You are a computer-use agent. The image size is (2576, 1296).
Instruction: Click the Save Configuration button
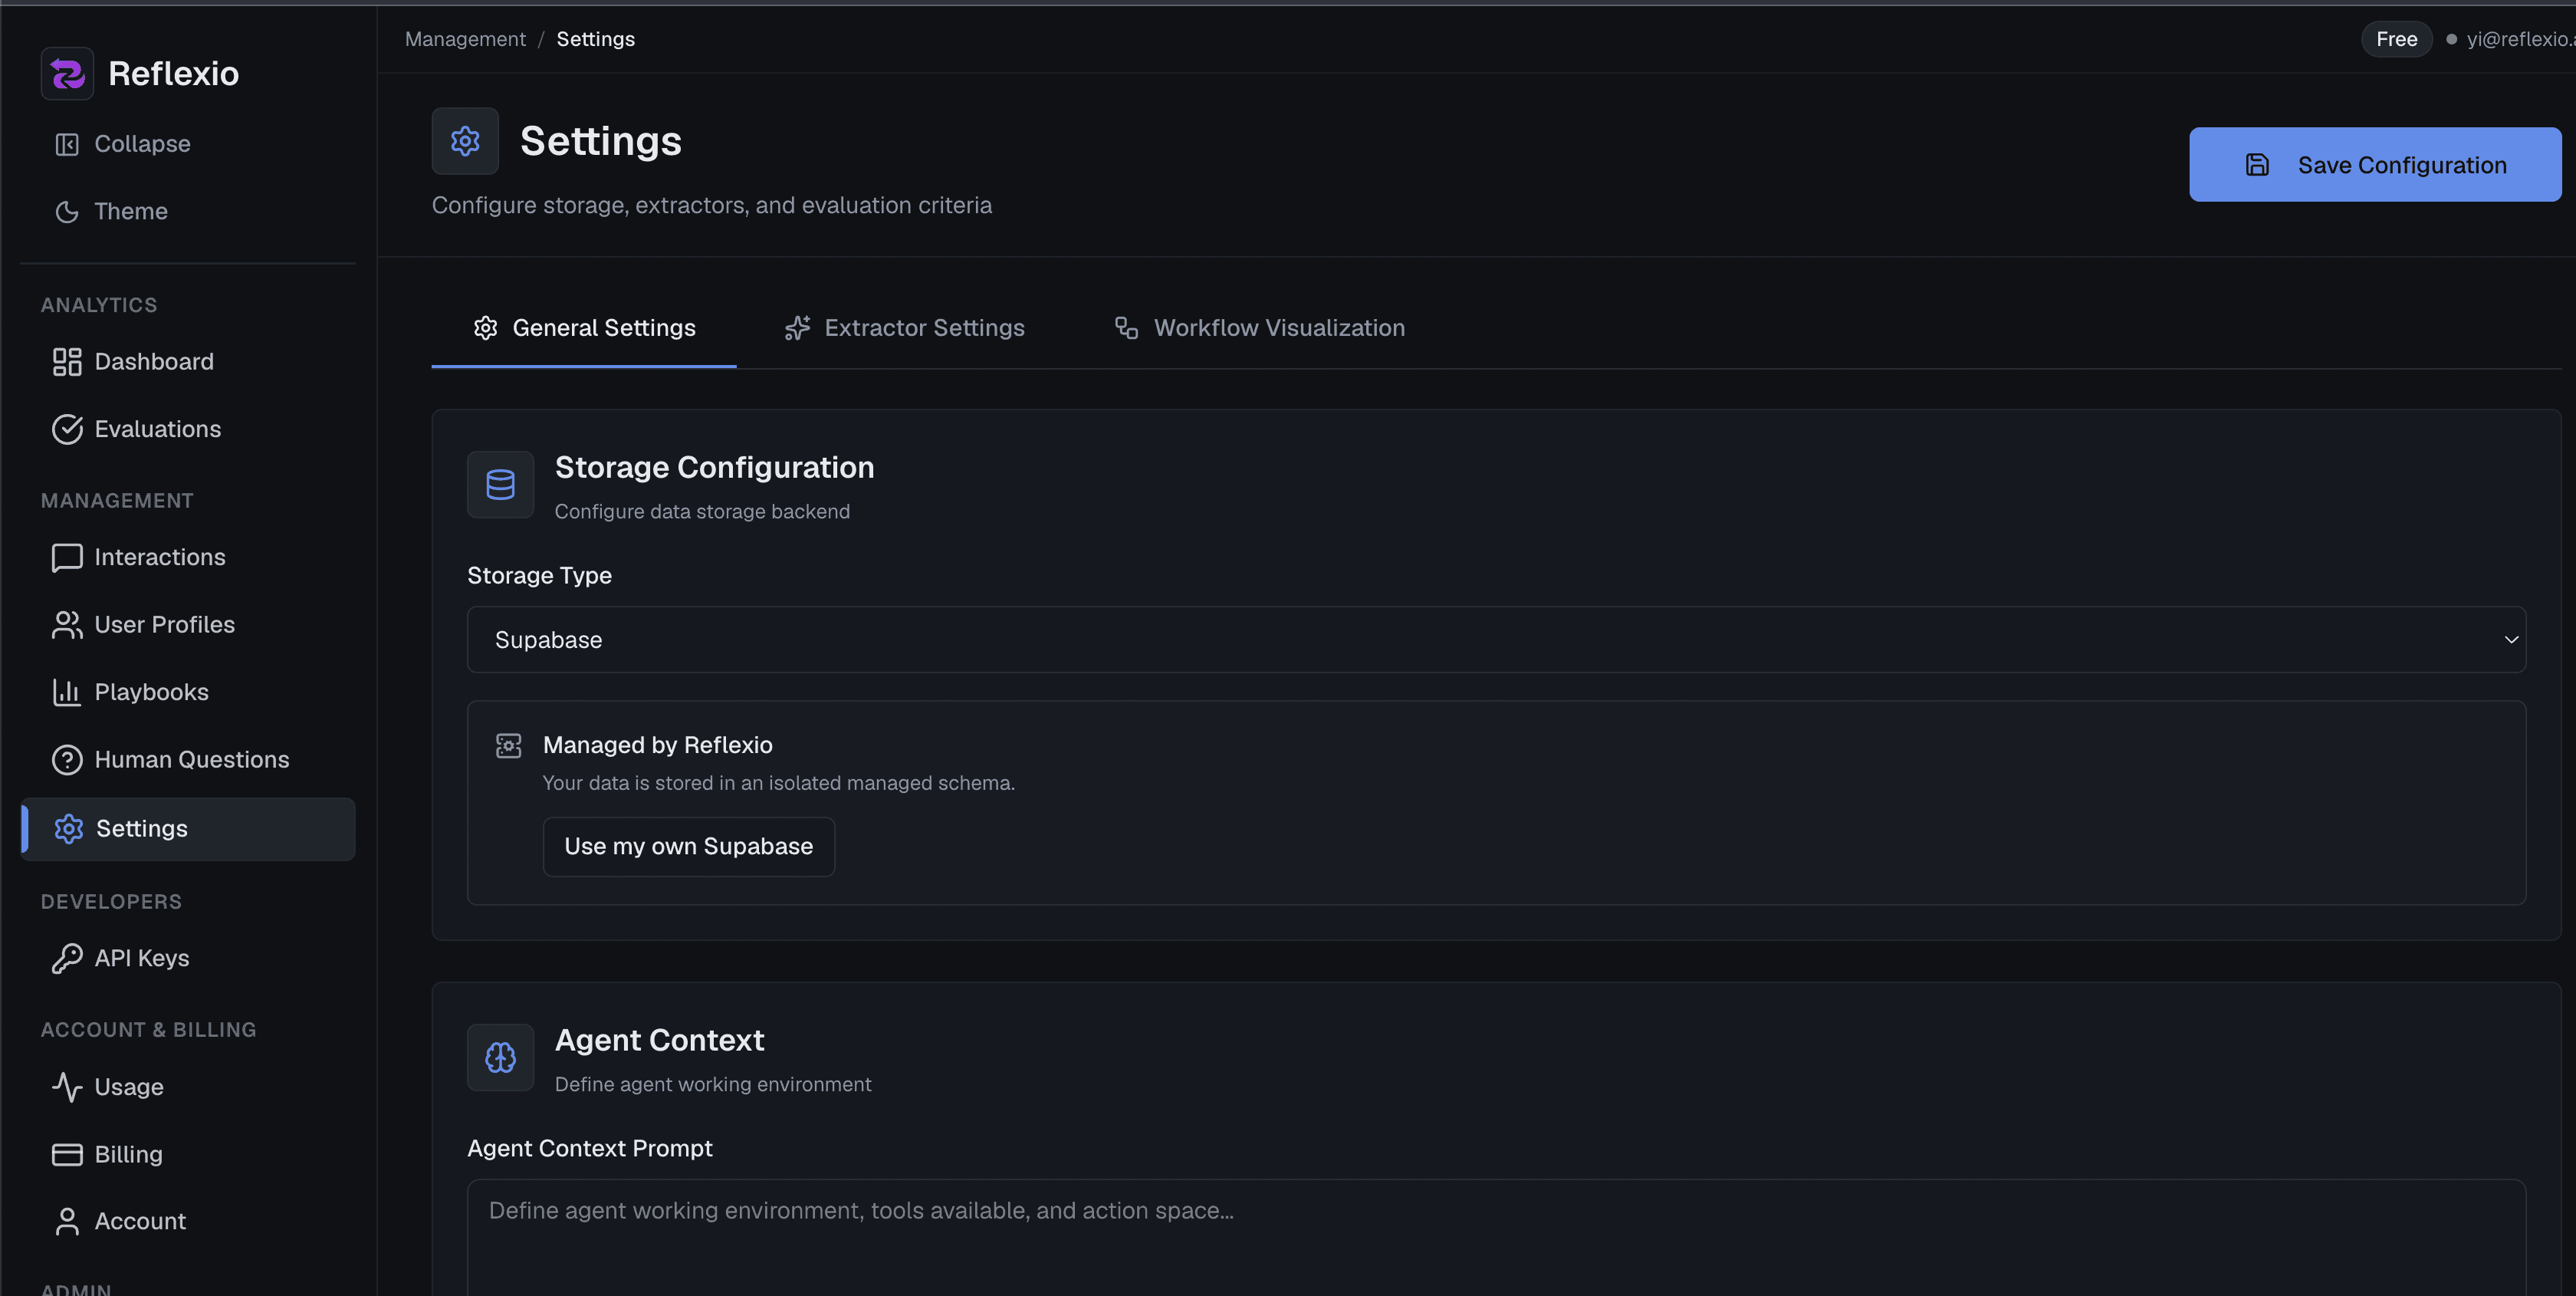[2375, 165]
